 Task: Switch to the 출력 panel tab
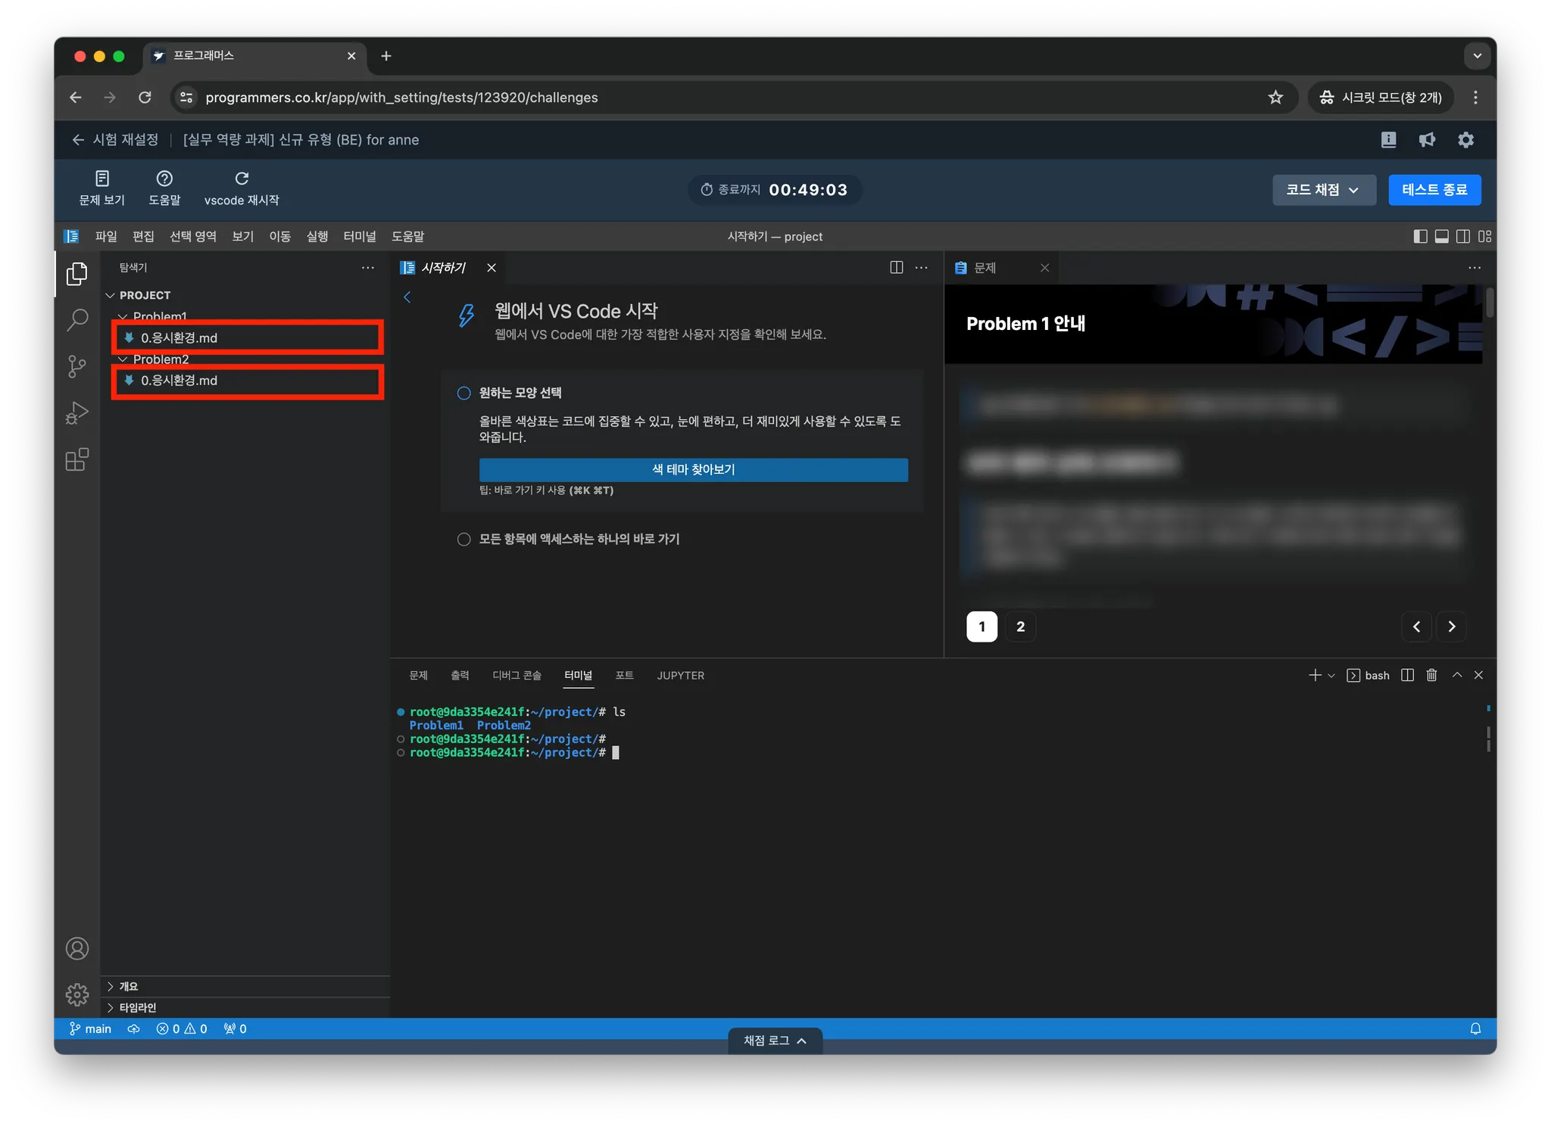click(x=460, y=675)
